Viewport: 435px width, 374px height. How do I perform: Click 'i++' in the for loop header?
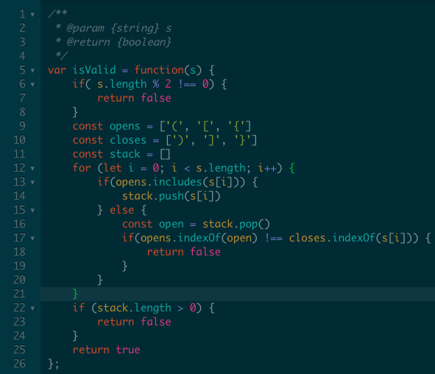[x=267, y=168]
